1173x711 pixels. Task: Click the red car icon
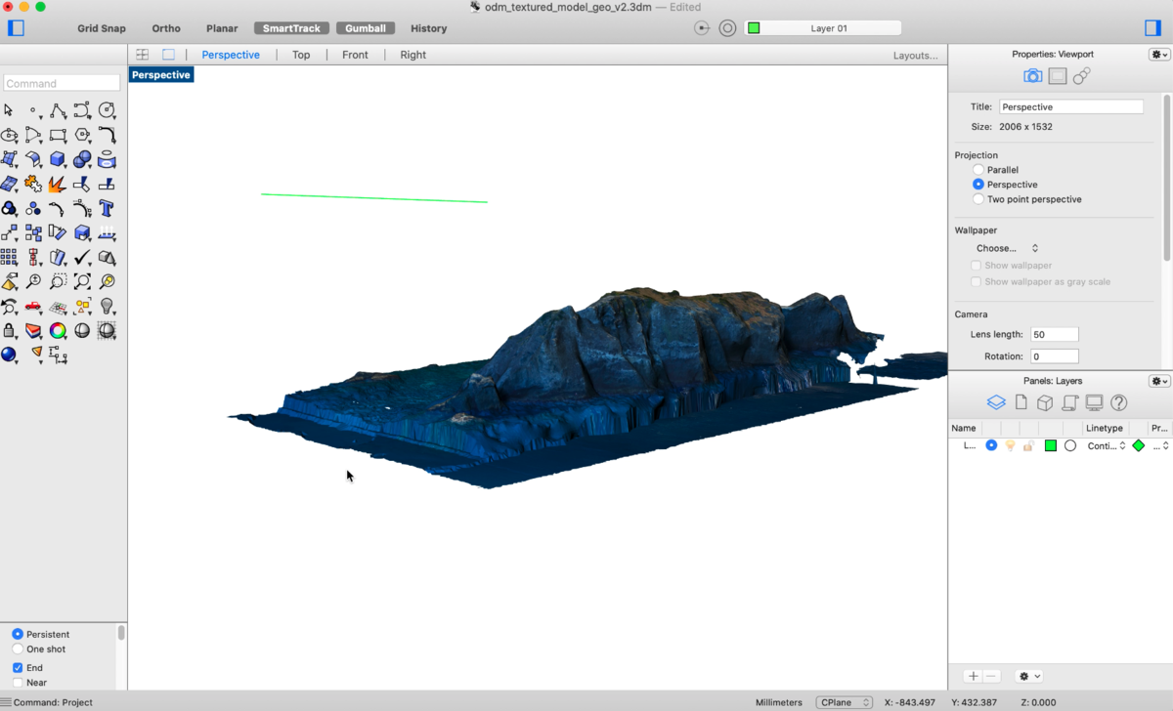pos(33,307)
